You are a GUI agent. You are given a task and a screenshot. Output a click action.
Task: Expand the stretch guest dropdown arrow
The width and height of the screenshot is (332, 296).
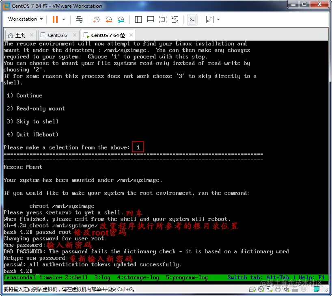218,19
